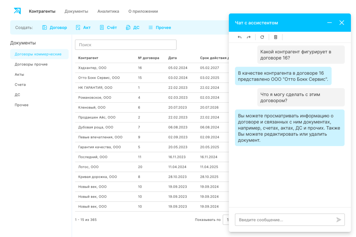This screenshot has width=356, height=237.
Task: Open the Аналитика menu
Action: [x=108, y=11]
